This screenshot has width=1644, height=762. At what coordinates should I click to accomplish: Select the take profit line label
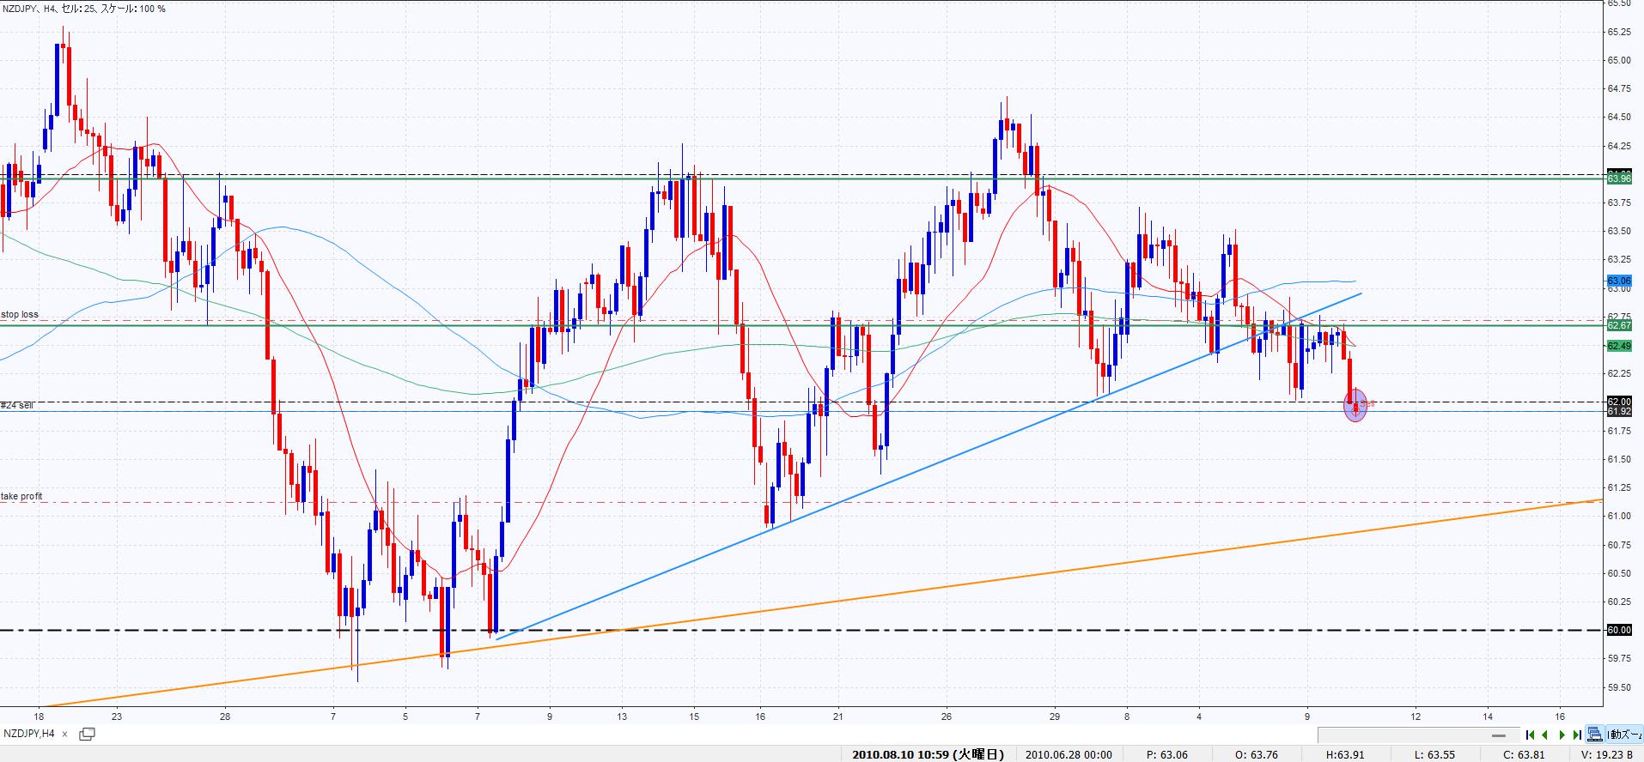point(22,497)
